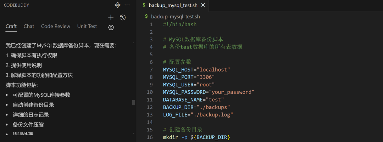383x142 pixels.
Task: Select the backup_mysql_test.sh editor tab
Action: (173, 5)
